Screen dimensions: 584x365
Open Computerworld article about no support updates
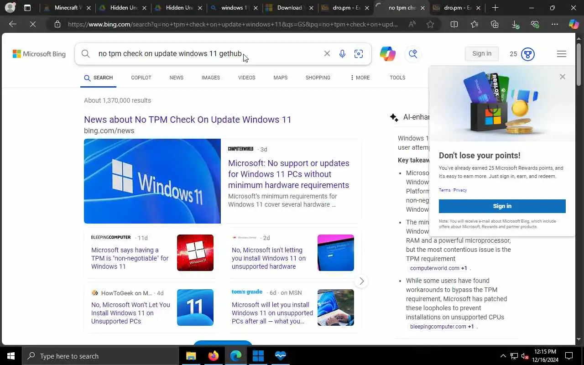coord(289,174)
